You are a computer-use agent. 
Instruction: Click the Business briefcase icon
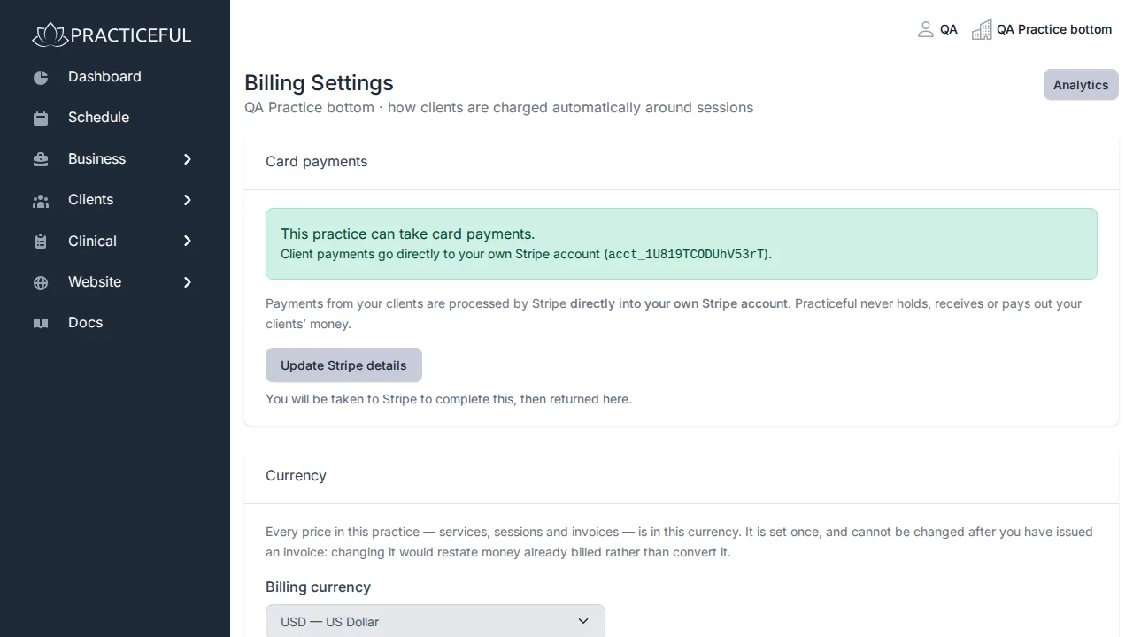[x=41, y=160]
